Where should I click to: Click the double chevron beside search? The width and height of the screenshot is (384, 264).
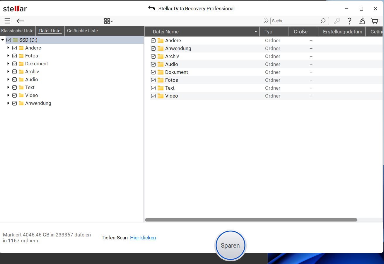coord(266,21)
